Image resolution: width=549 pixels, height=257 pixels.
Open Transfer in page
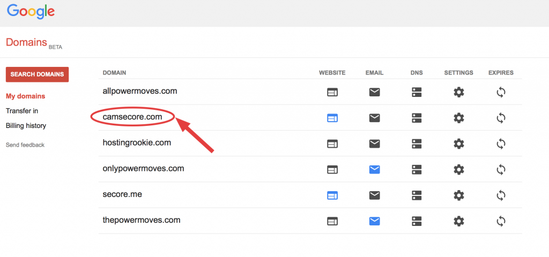[x=22, y=111]
